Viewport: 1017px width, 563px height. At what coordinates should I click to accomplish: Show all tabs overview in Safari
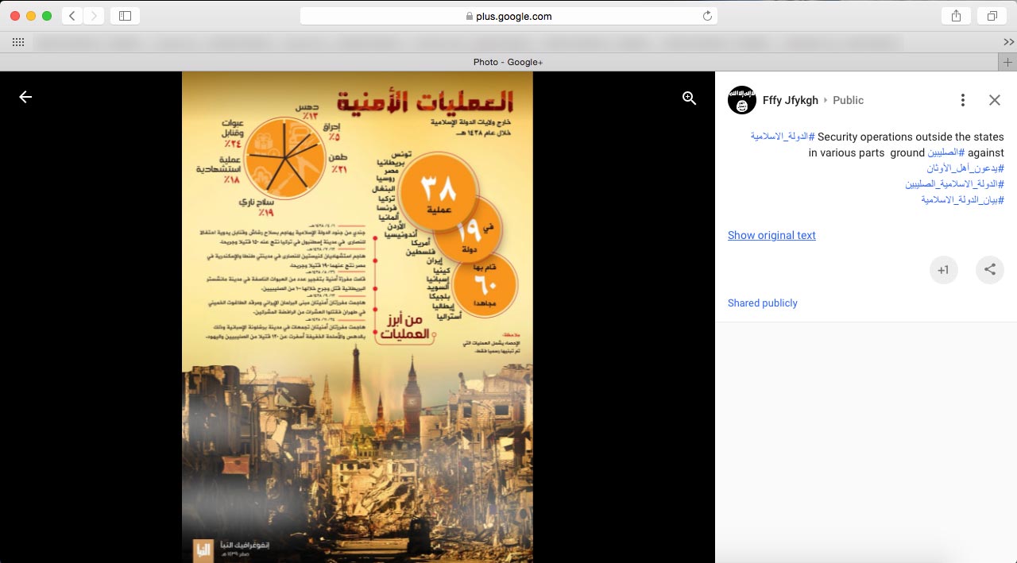(x=992, y=16)
